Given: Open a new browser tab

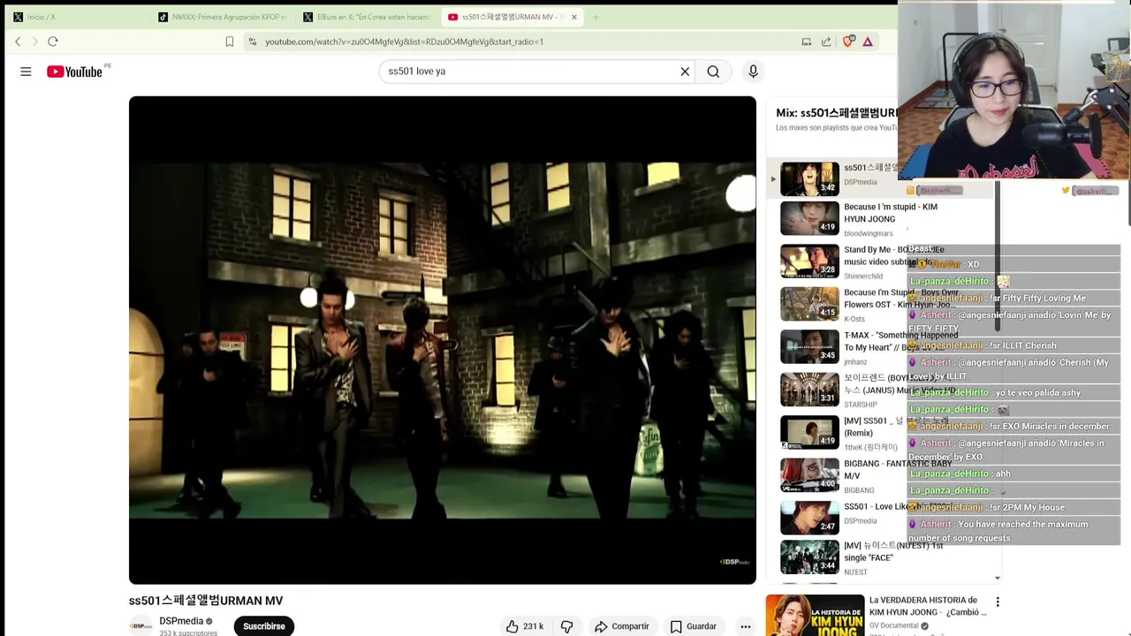Looking at the screenshot, I should (x=596, y=17).
